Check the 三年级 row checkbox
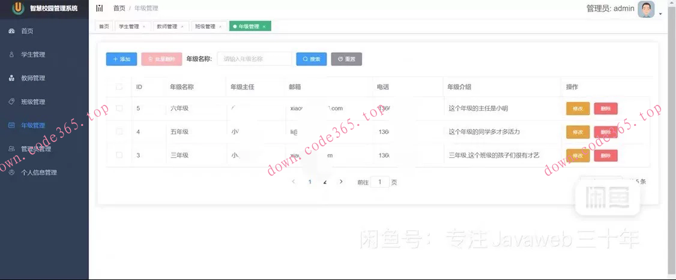The height and width of the screenshot is (280, 676). click(x=119, y=155)
